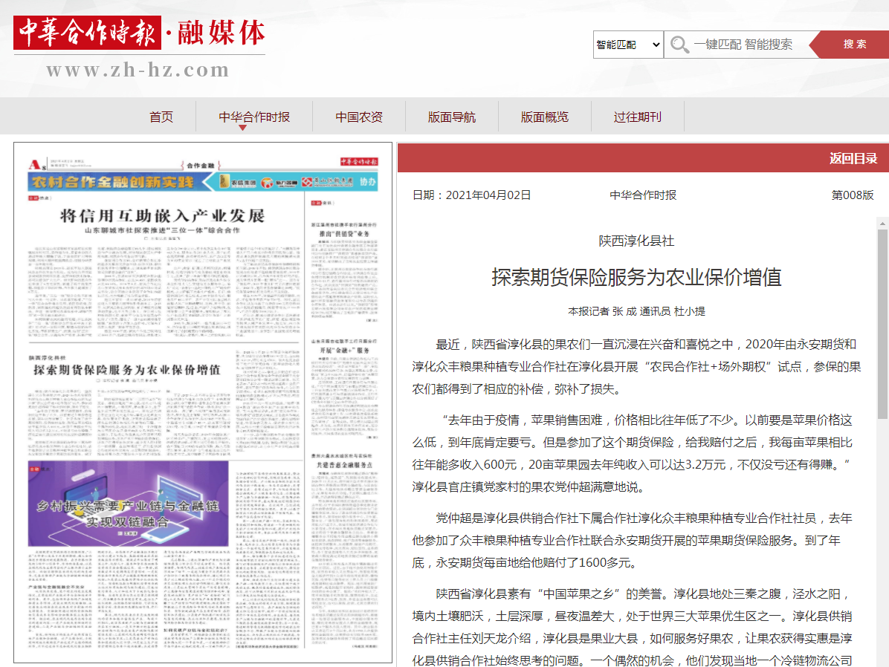The image size is (889, 667).
Task: Open the 推出"供销贷"业务 side article
Action: click(344, 233)
